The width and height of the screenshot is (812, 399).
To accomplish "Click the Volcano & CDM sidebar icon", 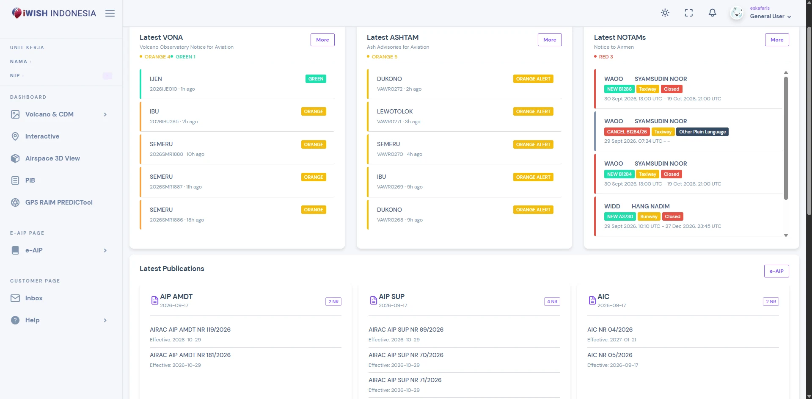I will pos(15,114).
